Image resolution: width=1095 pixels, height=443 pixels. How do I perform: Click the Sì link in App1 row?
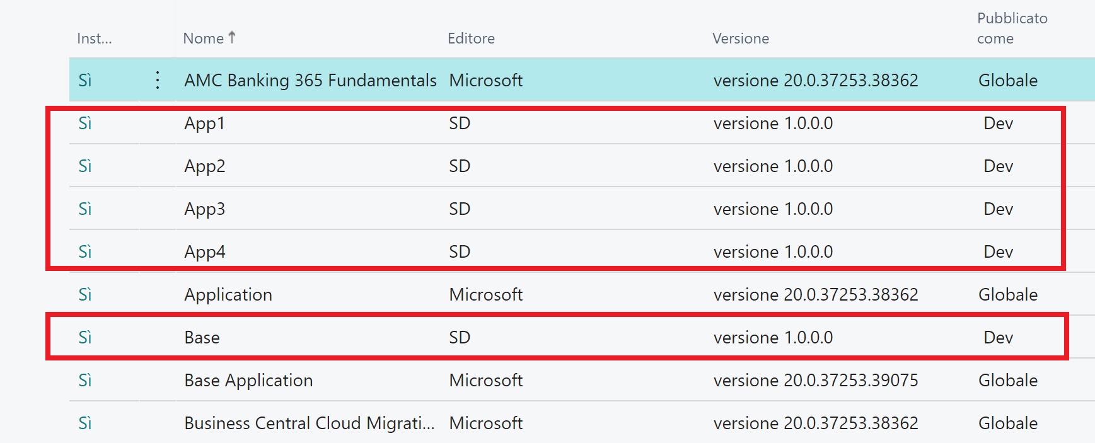[85, 124]
